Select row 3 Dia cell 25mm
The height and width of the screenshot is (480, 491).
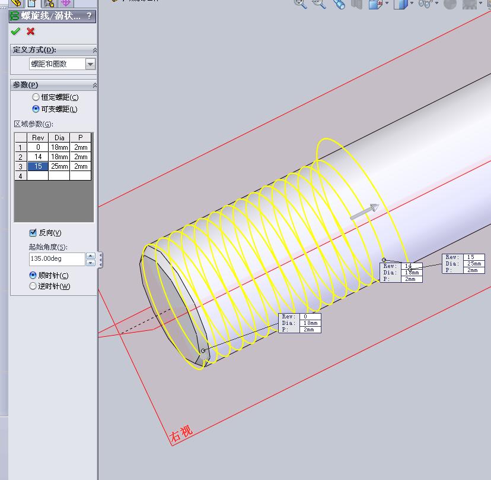(x=59, y=166)
